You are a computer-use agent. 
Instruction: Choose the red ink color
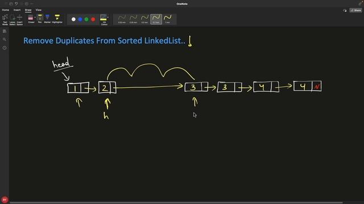[93, 19]
